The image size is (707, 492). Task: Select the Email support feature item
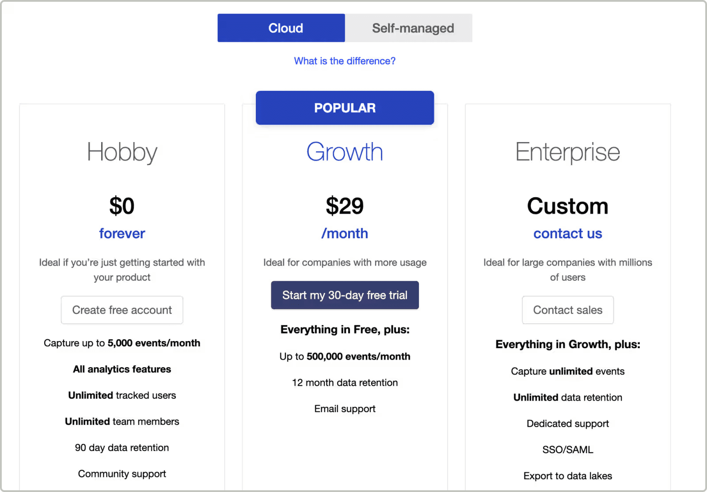tap(345, 409)
